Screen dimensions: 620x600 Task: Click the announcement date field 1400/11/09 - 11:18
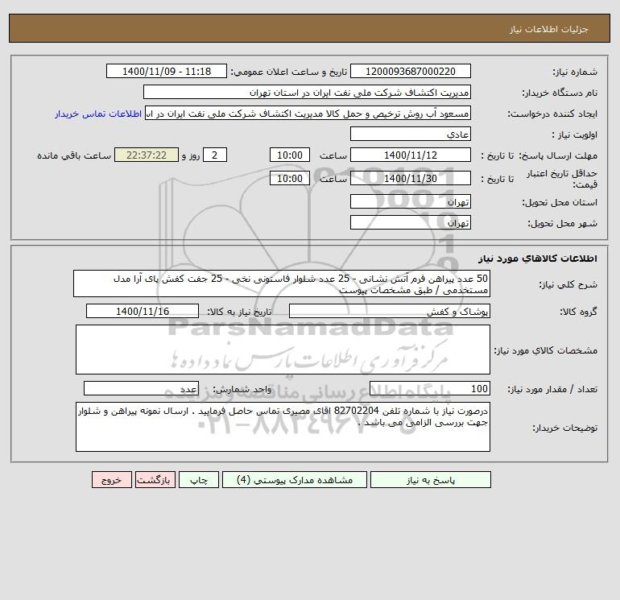pos(167,71)
